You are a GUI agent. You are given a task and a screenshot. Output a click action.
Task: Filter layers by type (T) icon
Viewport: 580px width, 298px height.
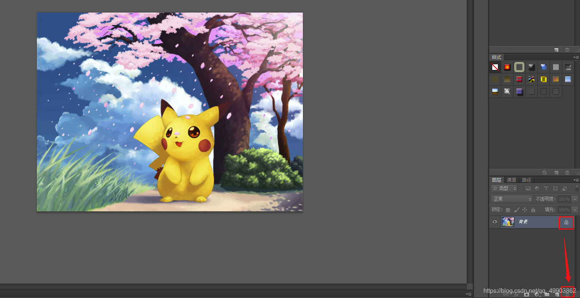[x=546, y=188]
